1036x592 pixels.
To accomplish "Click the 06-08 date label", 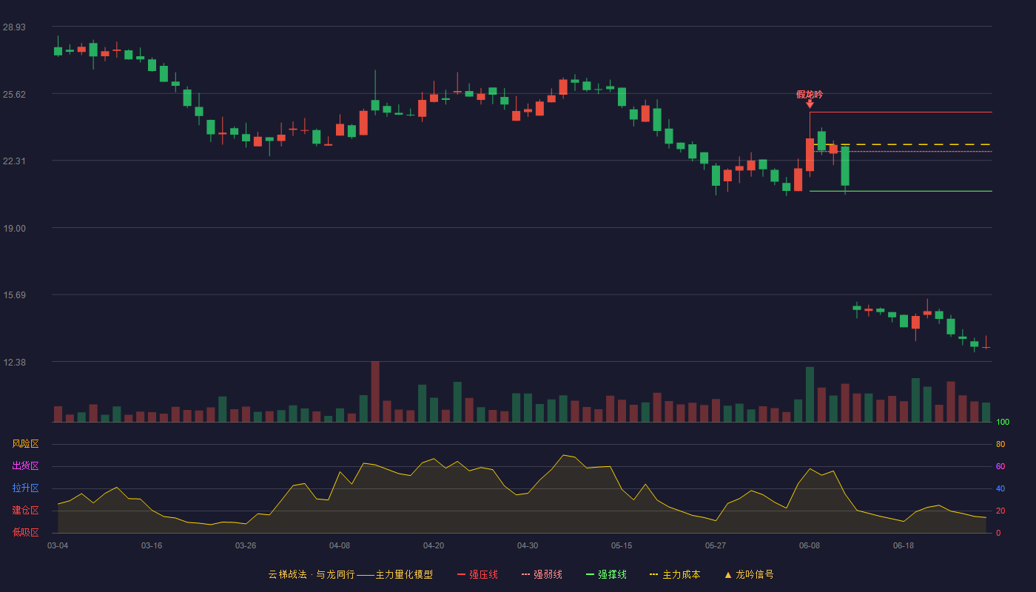I will click(x=810, y=545).
